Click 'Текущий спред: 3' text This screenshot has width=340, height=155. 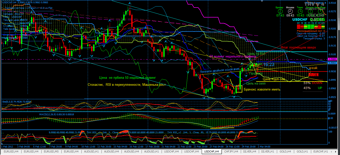click(314, 38)
